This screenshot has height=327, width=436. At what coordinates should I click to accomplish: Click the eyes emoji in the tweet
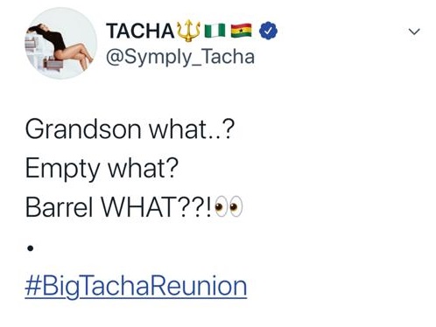[229, 206]
